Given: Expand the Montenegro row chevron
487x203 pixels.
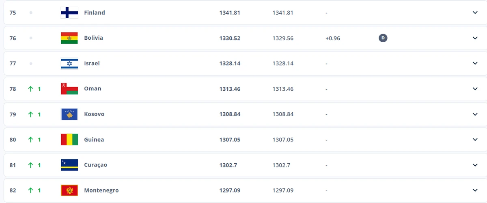Looking at the screenshot, I should (x=475, y=190).
